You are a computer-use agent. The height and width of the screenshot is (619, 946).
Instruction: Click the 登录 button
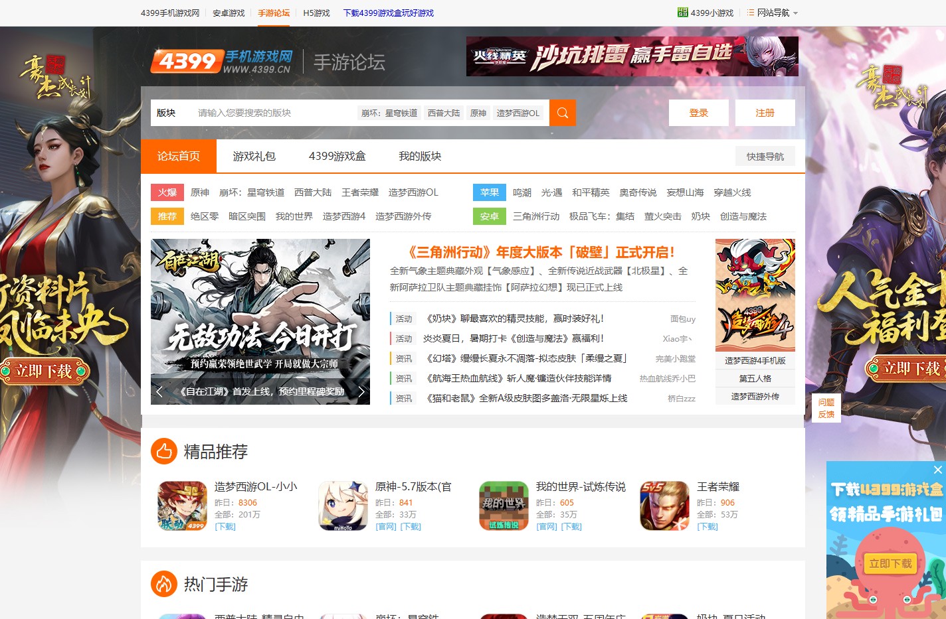pos(699,113)
